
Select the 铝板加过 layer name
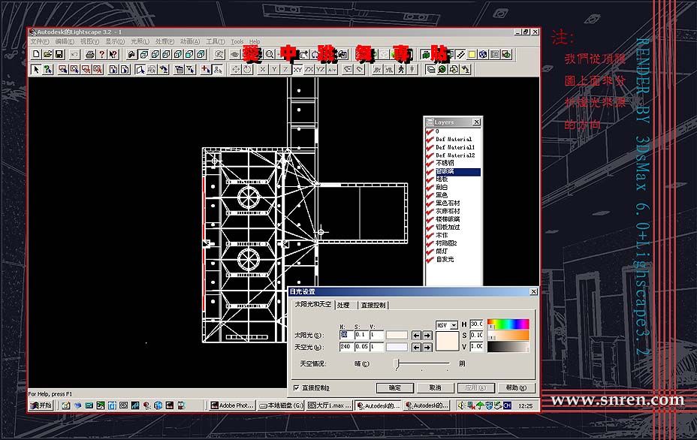click(x=448, y=227)
